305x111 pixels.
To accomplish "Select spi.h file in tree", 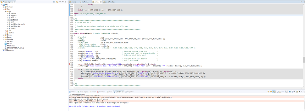I will [x=13, y=22].
